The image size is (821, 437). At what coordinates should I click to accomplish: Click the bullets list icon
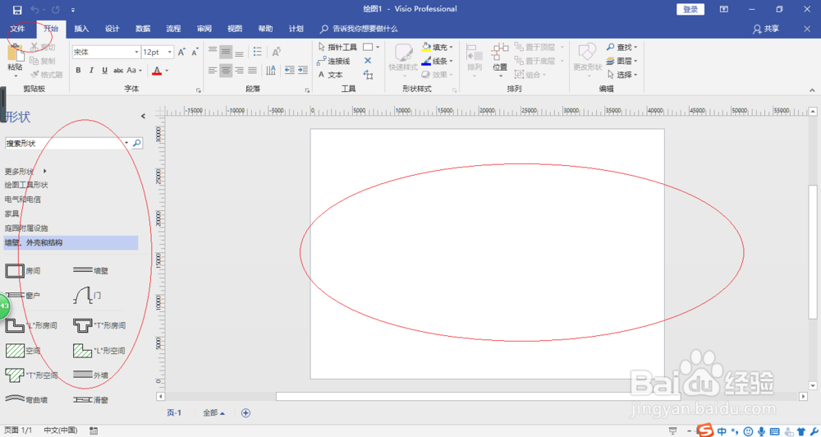tap(258, 52)
